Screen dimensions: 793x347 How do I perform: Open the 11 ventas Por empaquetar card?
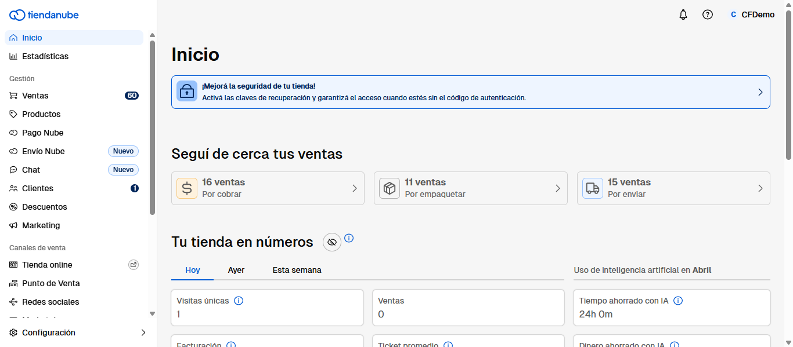[470, 188]
